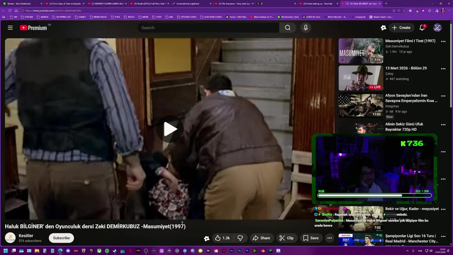Click the YouTube search field
The image size is (453, 255).
(208, 28)
